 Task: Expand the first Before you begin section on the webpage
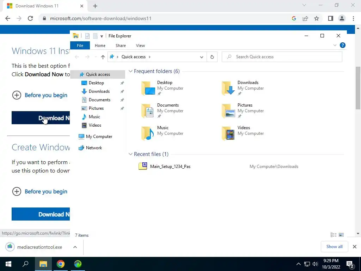(x=39, y=95)
